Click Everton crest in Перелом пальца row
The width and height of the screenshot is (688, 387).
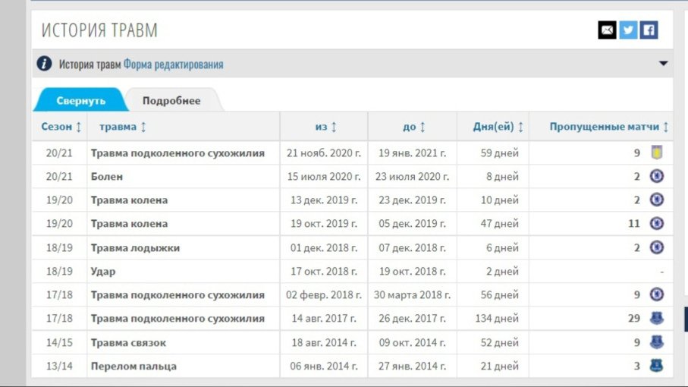click(x=656, y=366)
